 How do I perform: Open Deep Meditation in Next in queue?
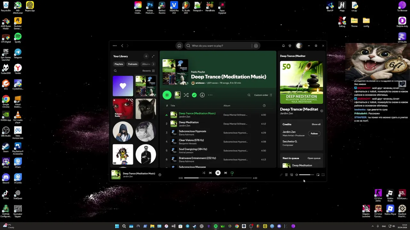pos(302,165)
